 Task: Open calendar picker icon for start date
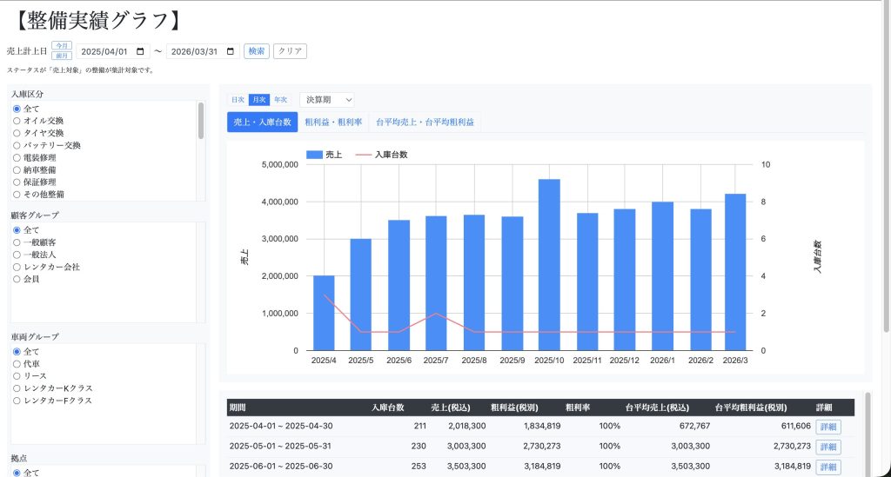click(141, 51)
